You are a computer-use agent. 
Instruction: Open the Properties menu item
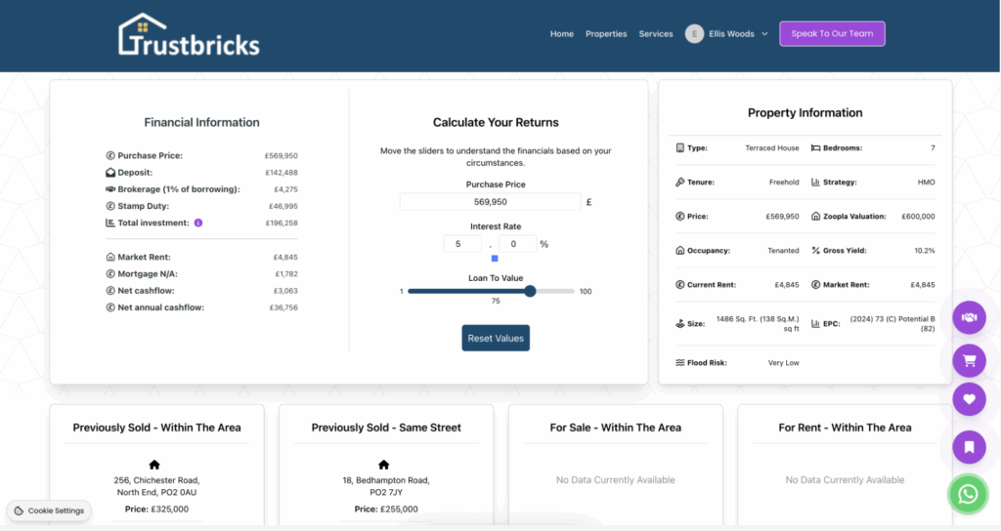point(606,33)
